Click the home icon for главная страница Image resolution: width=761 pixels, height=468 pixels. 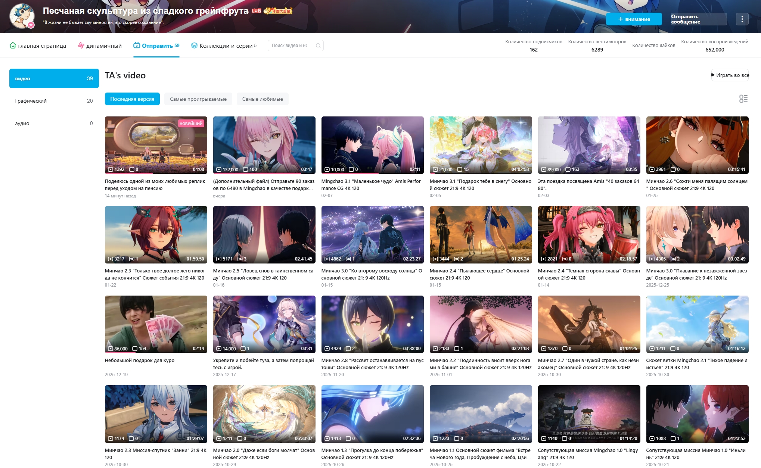click(x=13, y=46)
